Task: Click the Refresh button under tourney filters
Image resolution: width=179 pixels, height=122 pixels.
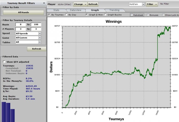Action: pos(37,49)
